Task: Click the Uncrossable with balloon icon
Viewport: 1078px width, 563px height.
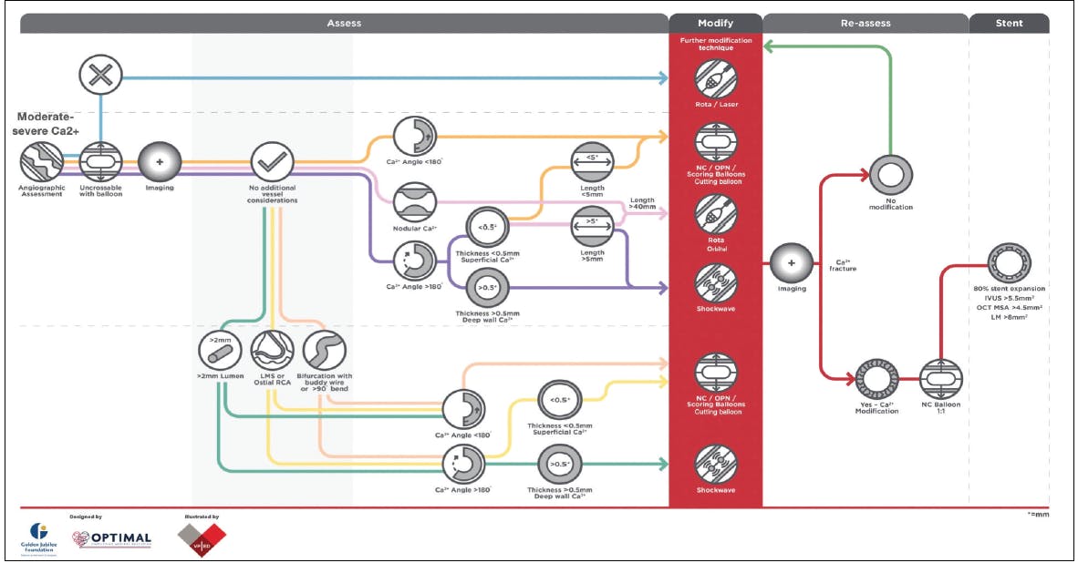Action: coord(100,164)
